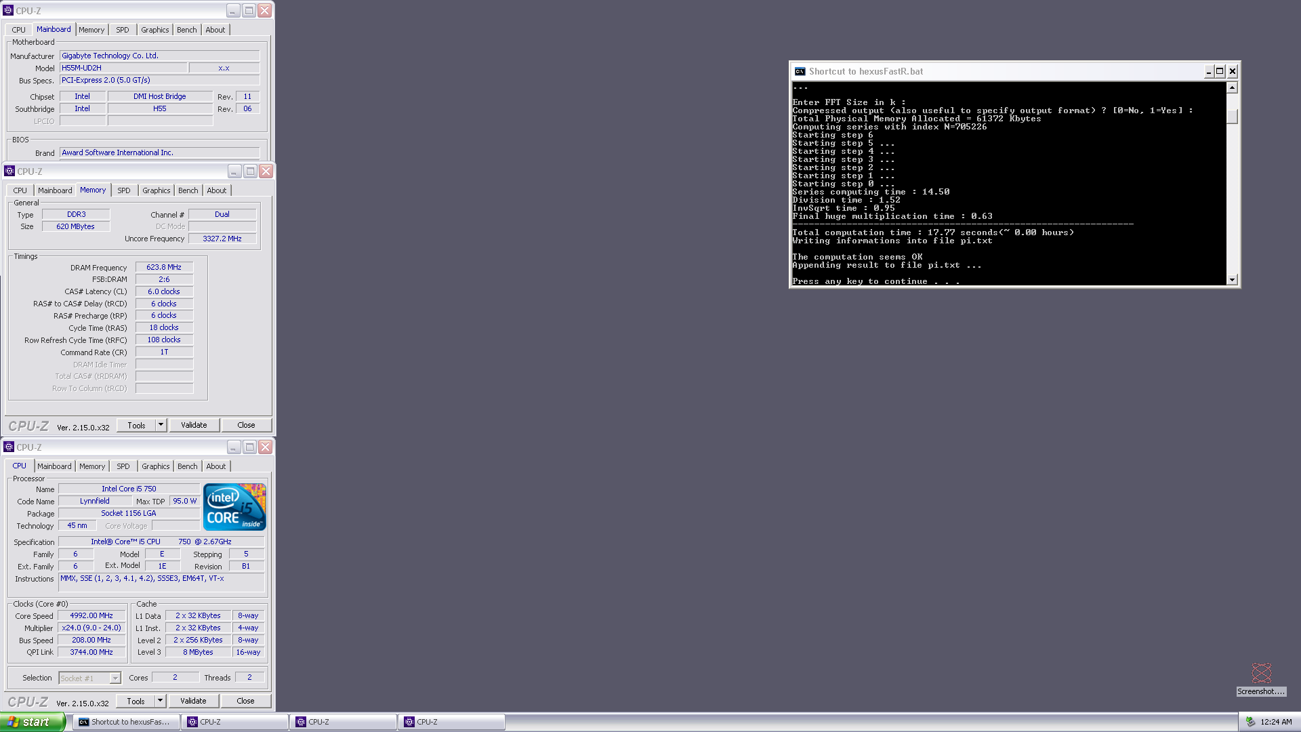Select CPU tab in Memory window
The height and width of the screenshot is (732, 1301).
pos(20,190)
